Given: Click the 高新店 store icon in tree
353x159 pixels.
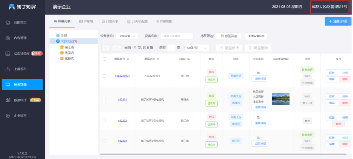Looking at the screenshot, I should pyautogui.click(x=62, y=59).
